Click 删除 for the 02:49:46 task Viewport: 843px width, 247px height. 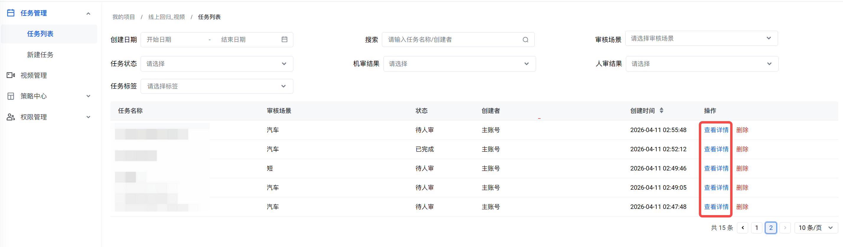[742, 168]
